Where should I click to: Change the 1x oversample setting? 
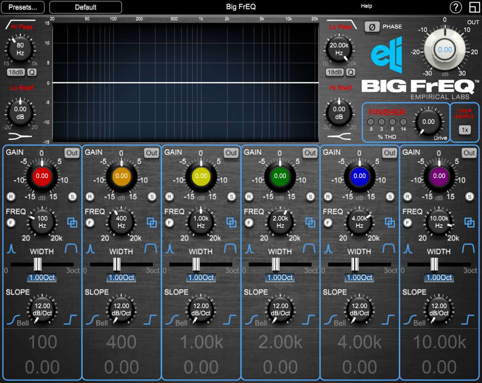point(465,130)
